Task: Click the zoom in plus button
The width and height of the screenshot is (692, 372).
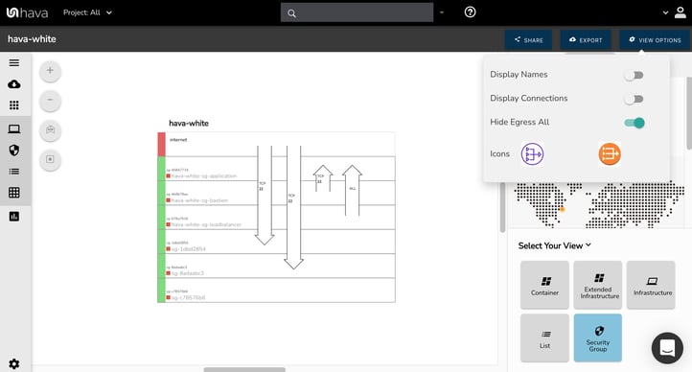Action: click(x=50, y=71)
